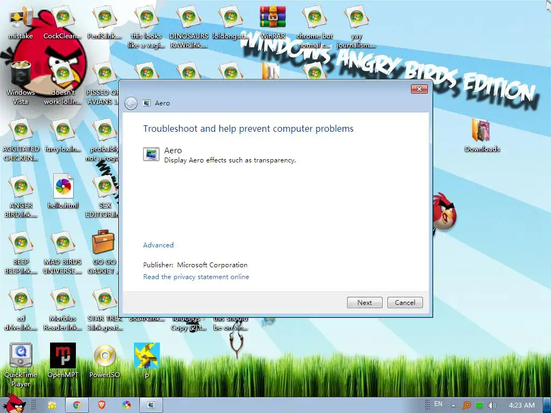The image size is (551, 413).
Task: Show hidden tray icons arrow
Action: (x=453, y=405)
